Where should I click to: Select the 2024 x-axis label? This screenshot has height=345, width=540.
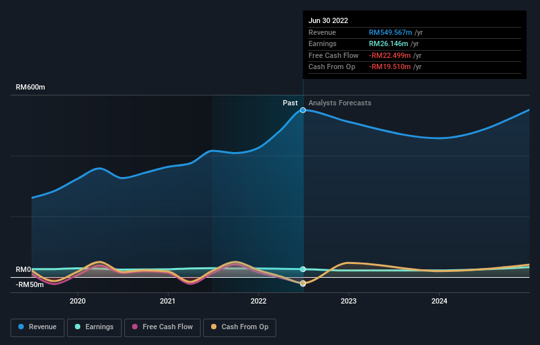439,301
